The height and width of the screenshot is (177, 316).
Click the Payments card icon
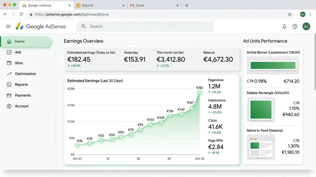click(9, 95)
